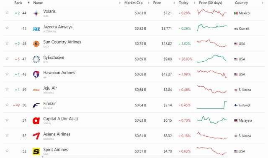Click the Rank column header

click(18, 3)
